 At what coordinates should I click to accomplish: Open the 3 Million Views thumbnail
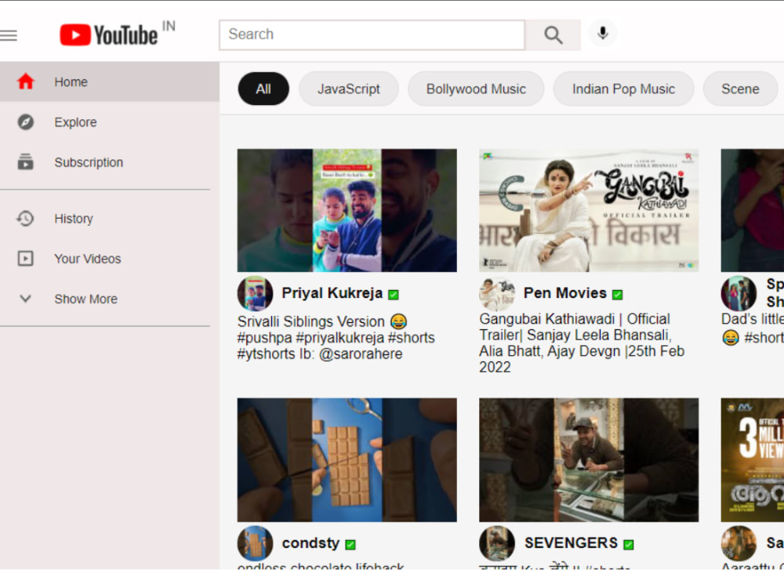click(x=753, y=460)
